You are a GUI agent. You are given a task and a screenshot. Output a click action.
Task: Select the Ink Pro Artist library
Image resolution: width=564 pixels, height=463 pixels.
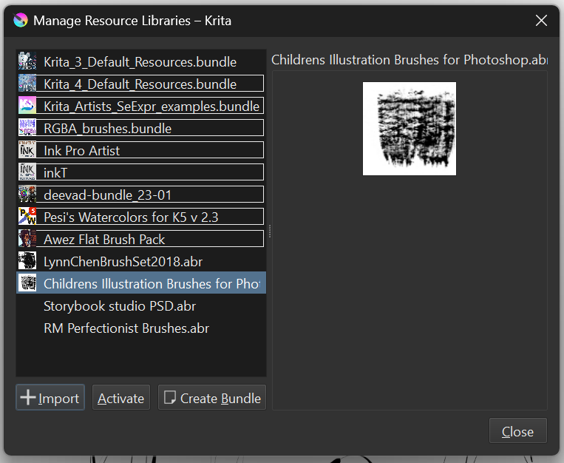141,150
